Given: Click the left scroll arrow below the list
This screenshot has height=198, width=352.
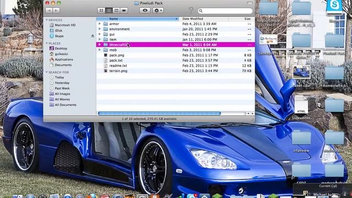Looking at the screenshot, I should click(x=248, y=114).
